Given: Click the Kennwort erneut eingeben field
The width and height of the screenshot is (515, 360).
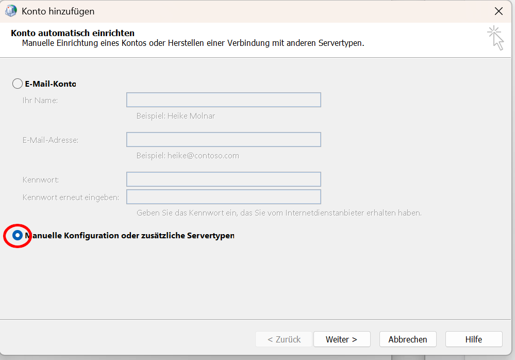Looking at the screenshot, I should [x=223, y=197].
